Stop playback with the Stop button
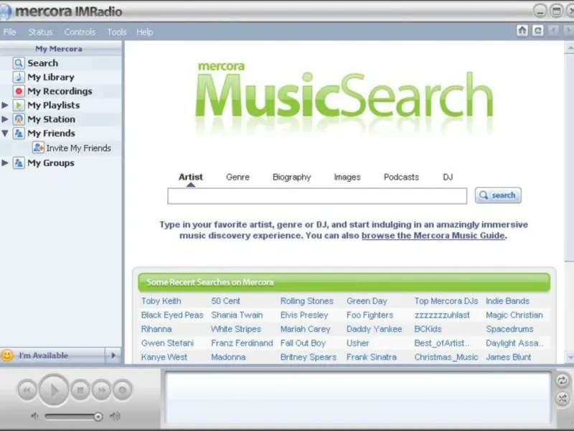 point(80,390)
